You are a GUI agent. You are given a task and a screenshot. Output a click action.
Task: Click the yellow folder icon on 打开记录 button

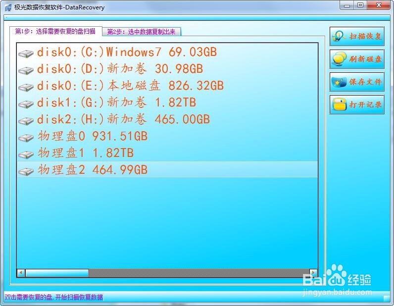coord(339,104)
